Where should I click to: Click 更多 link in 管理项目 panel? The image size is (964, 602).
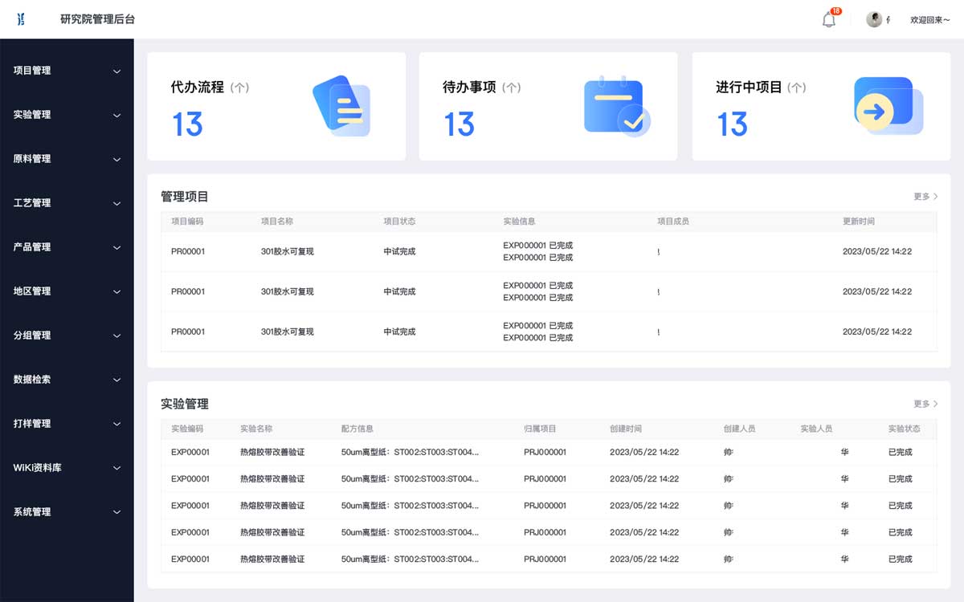925,197
